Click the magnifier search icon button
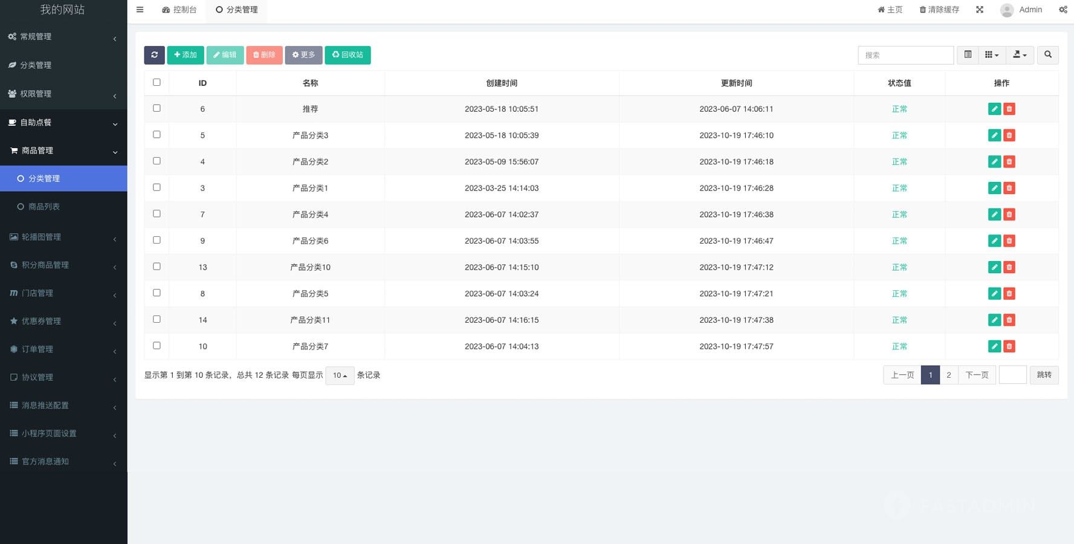1074x544 pixels. tap(1047, 55)
